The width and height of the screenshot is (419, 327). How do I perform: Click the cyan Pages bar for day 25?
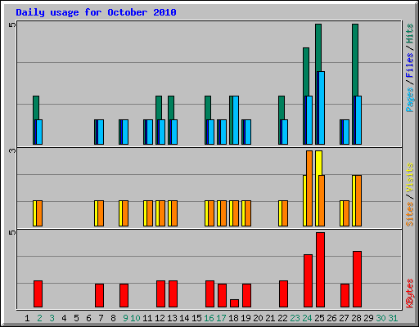pos(321,108)
